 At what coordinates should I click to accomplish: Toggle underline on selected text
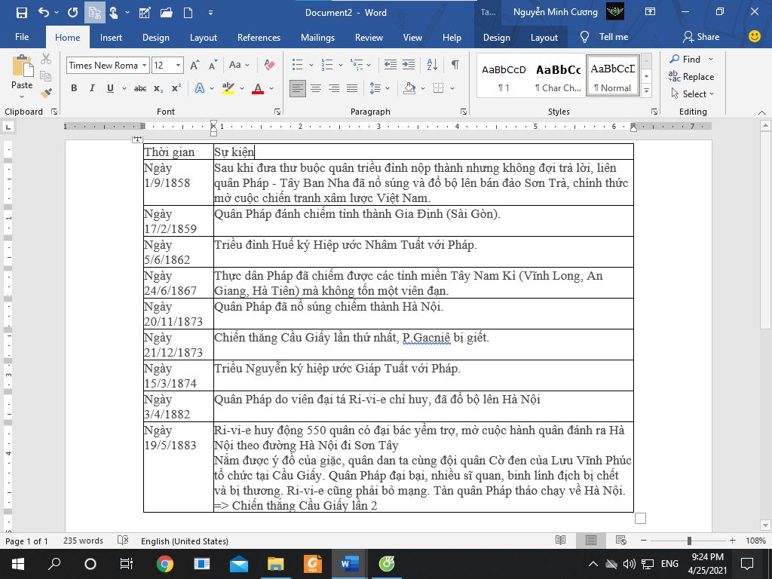coord(110,88)
